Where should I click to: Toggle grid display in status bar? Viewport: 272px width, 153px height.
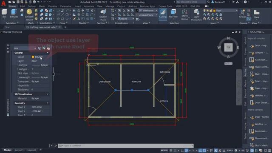(x=171, y=150)
